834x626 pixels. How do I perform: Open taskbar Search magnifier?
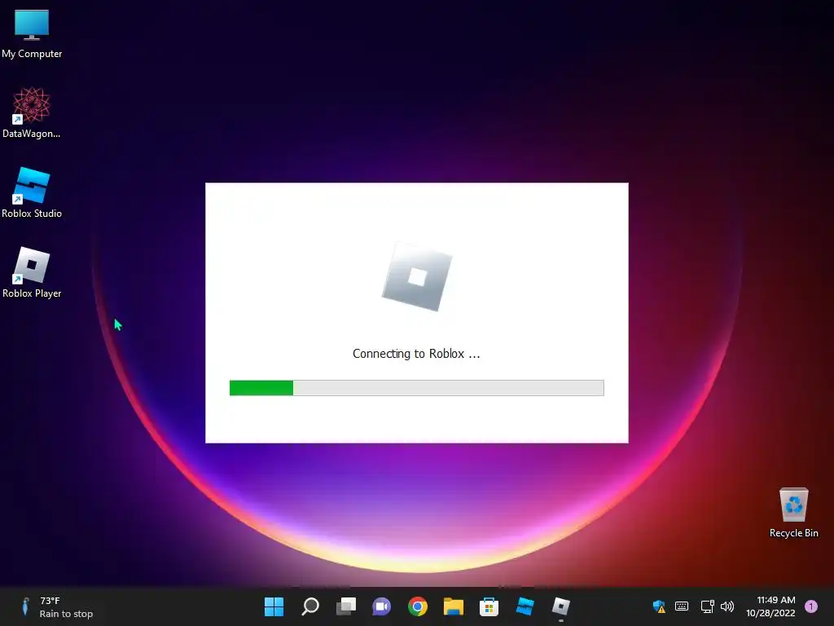[x=310, y=606]
